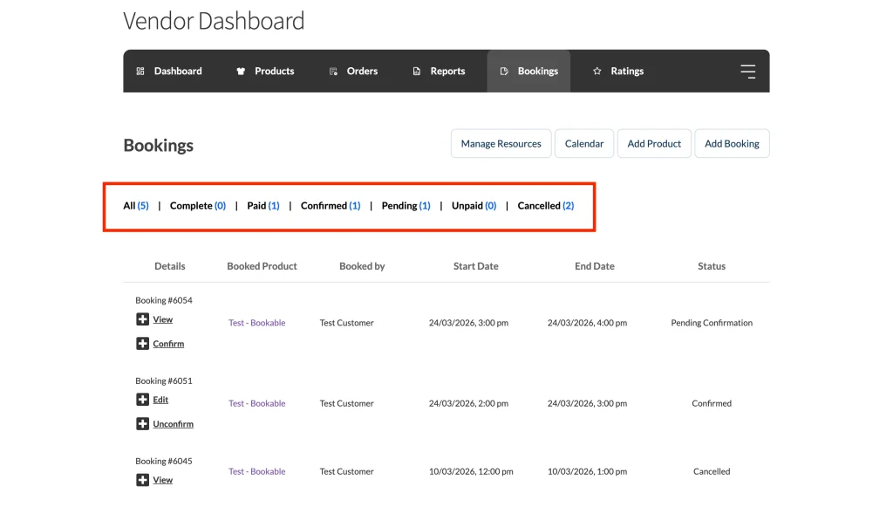Filter bookings by All (5)
893x507 pixels.
point(136,206)
